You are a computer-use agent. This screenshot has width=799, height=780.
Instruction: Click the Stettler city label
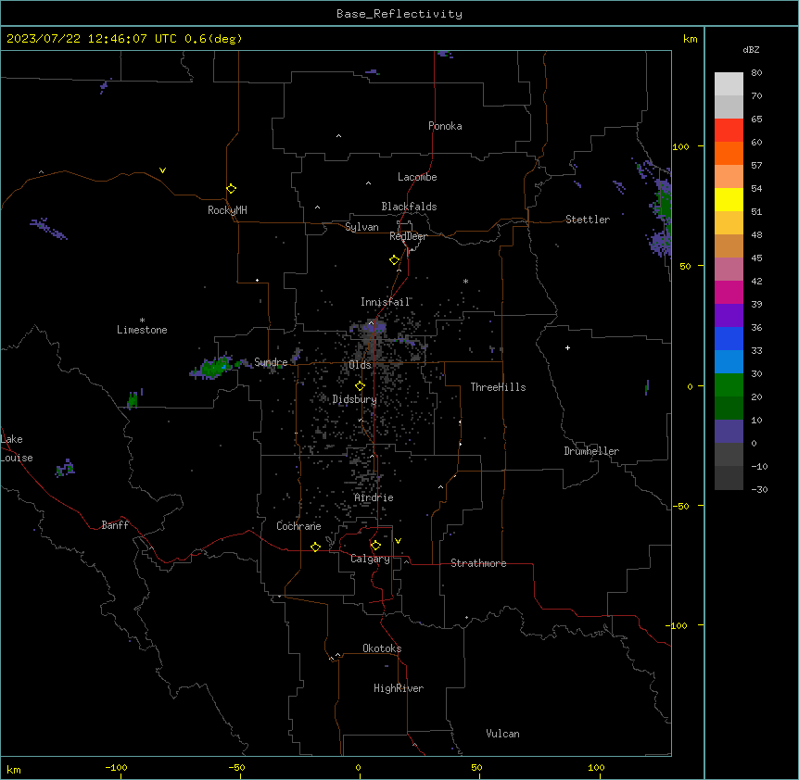588,220
